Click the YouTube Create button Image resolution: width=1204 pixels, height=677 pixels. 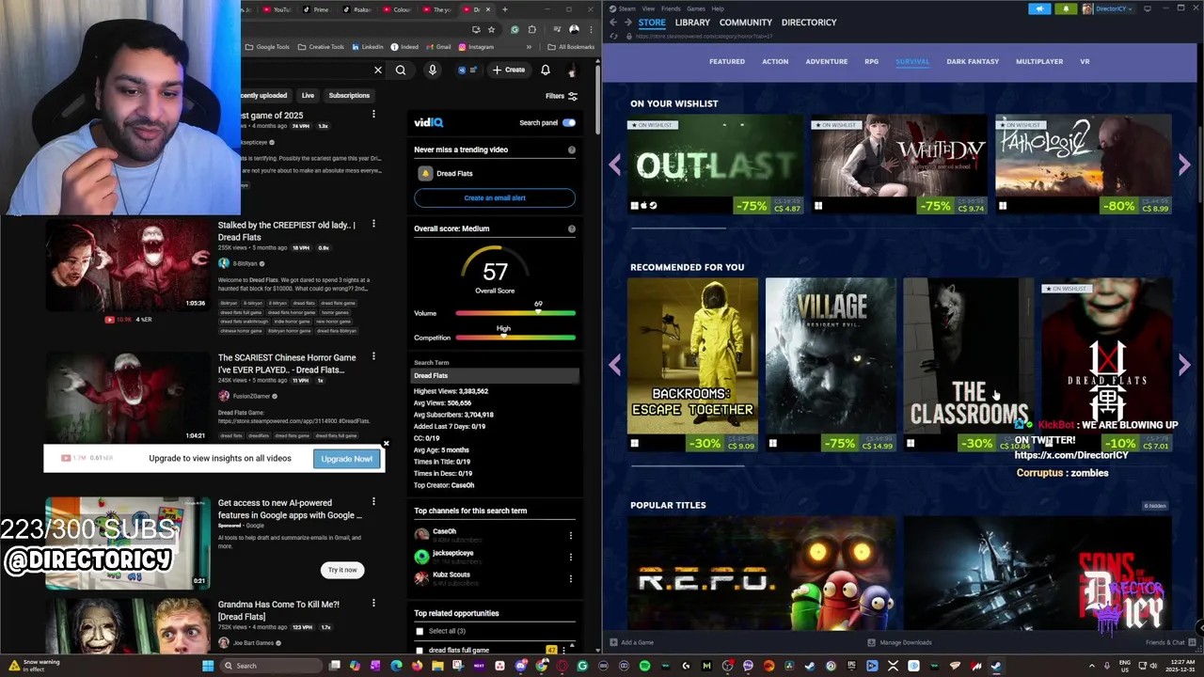(509, 70)
